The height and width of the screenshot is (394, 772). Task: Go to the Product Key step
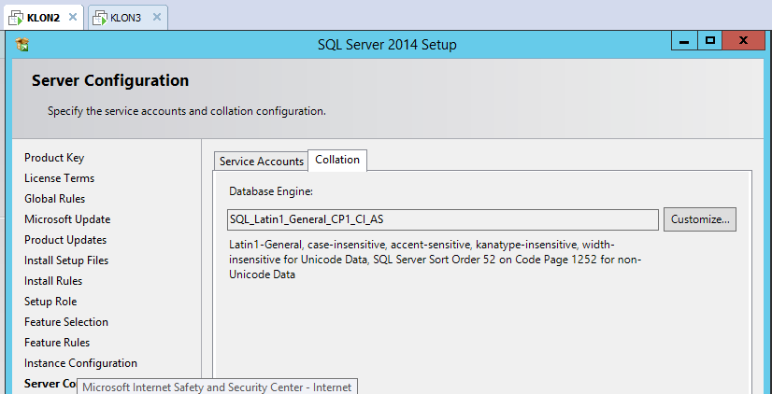(54, 158)
